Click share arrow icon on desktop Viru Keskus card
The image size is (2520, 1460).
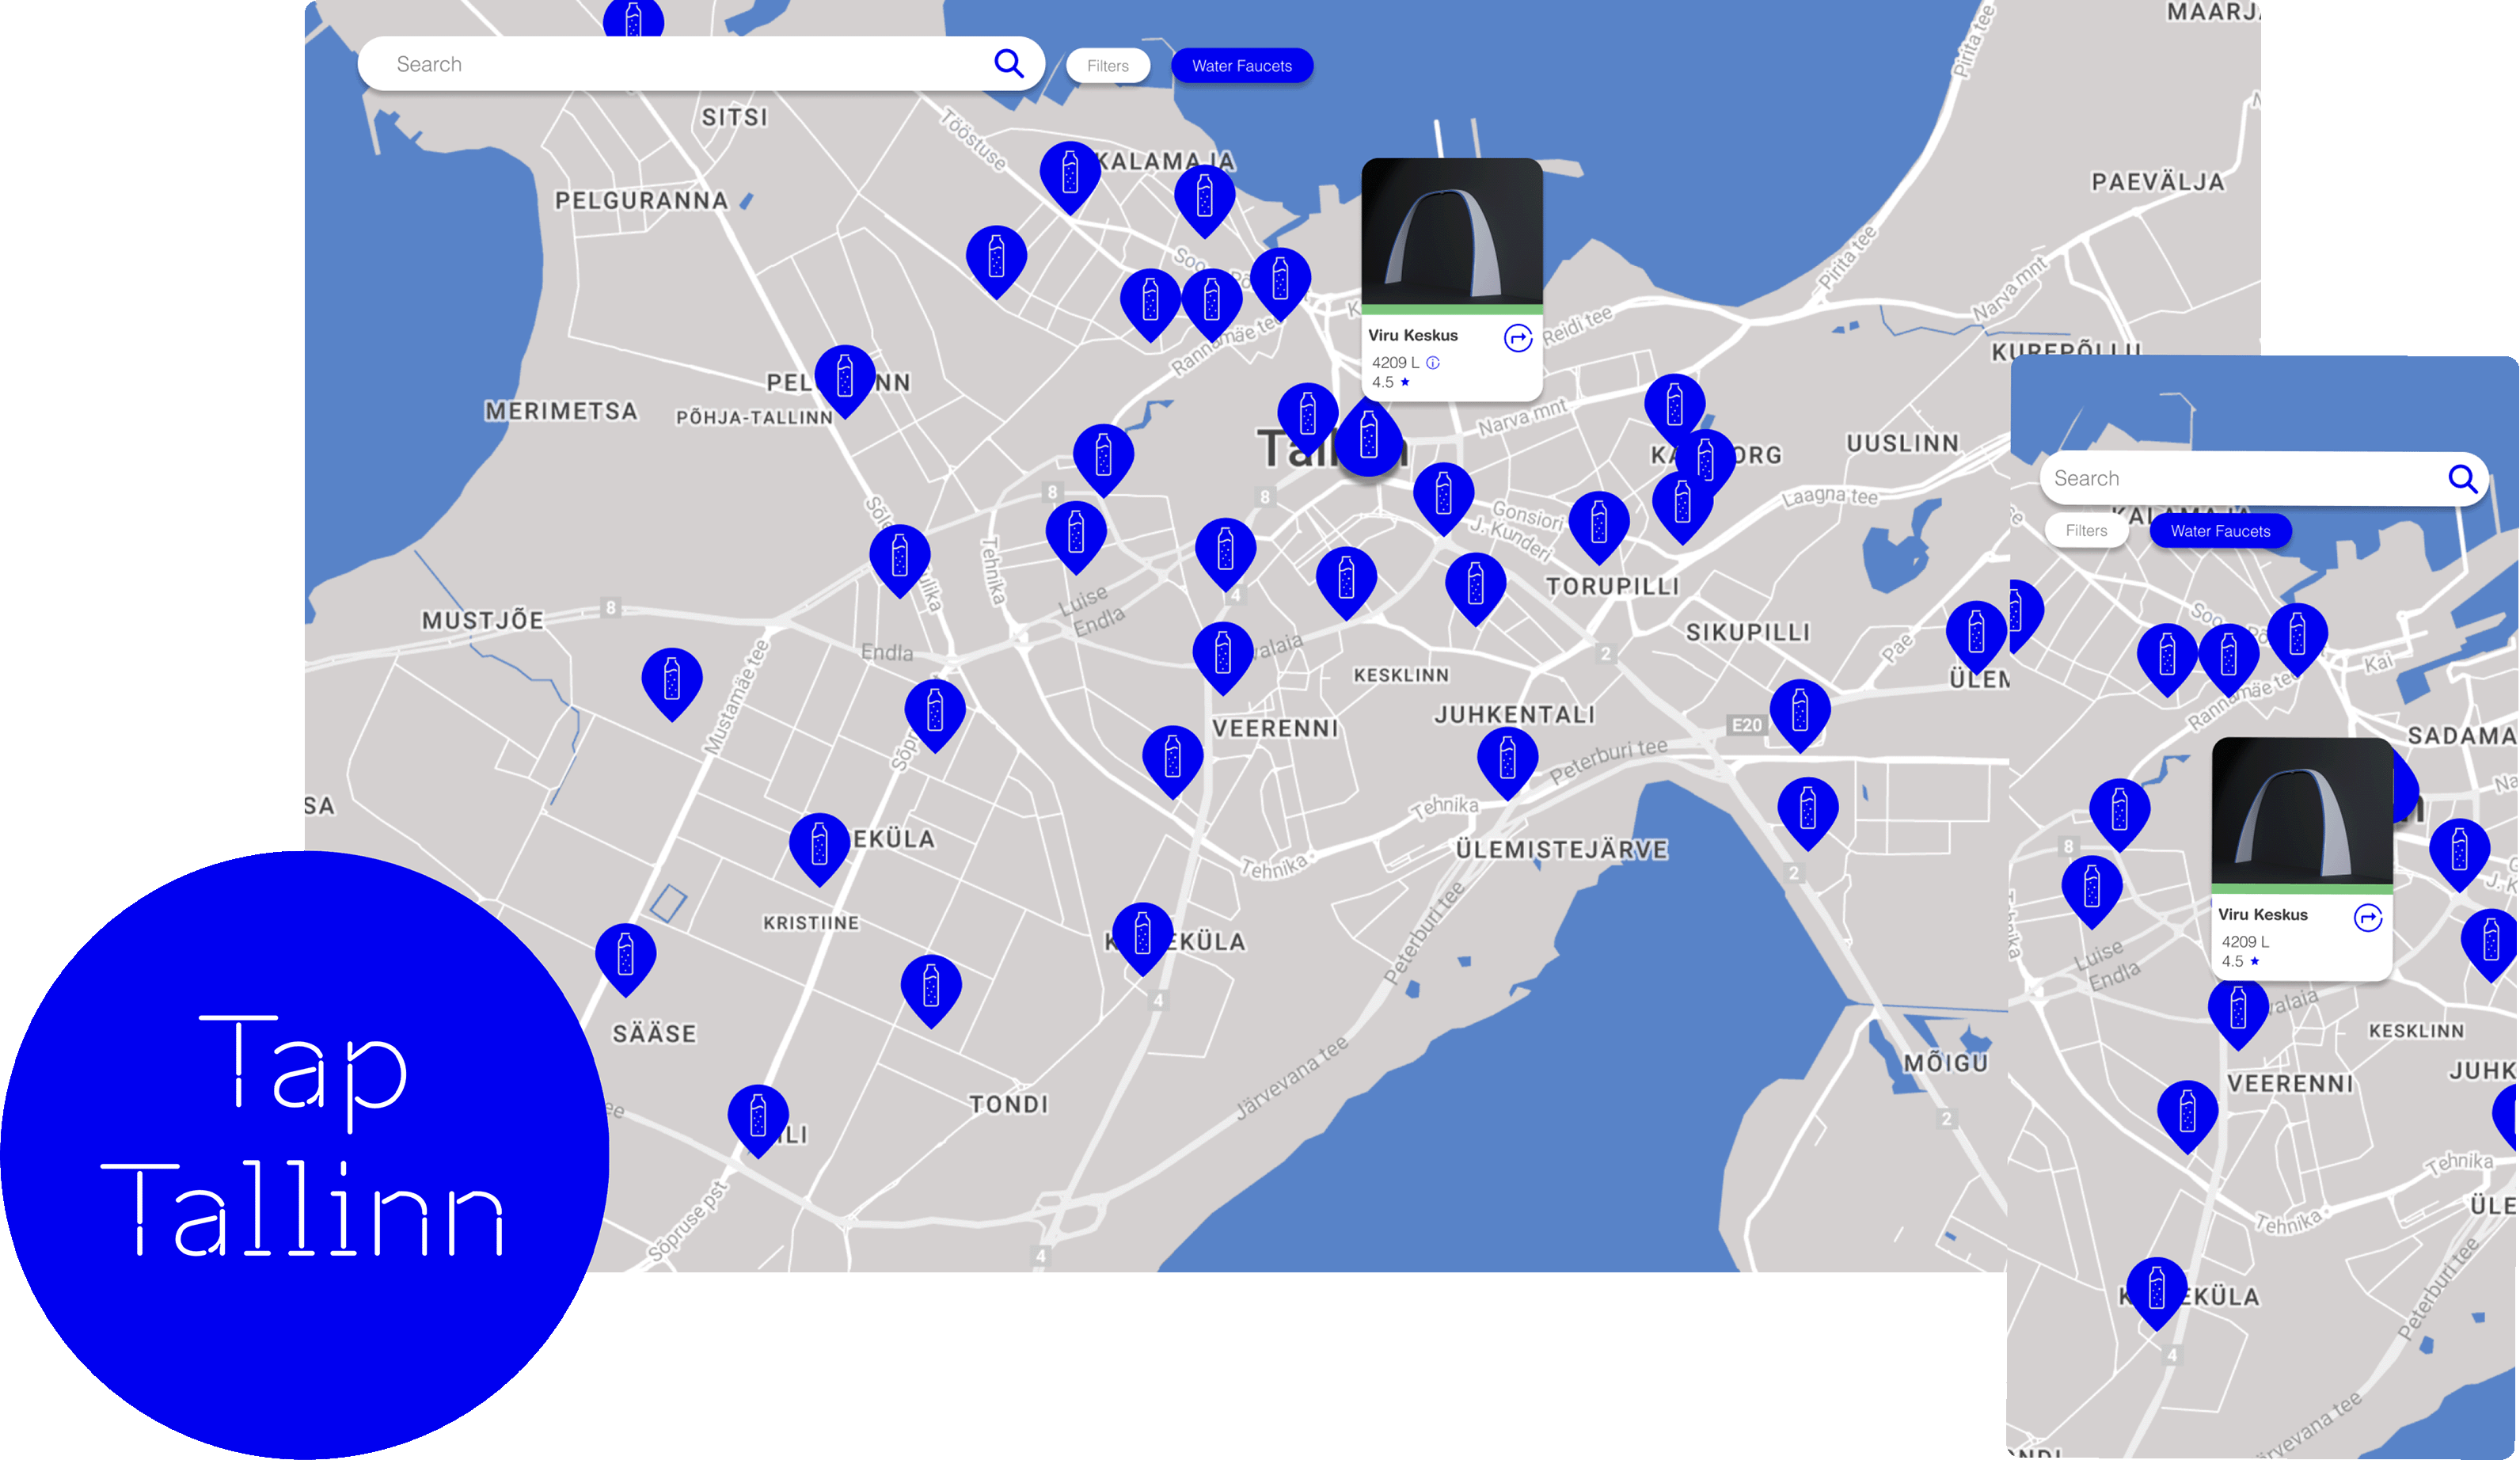1517,339
